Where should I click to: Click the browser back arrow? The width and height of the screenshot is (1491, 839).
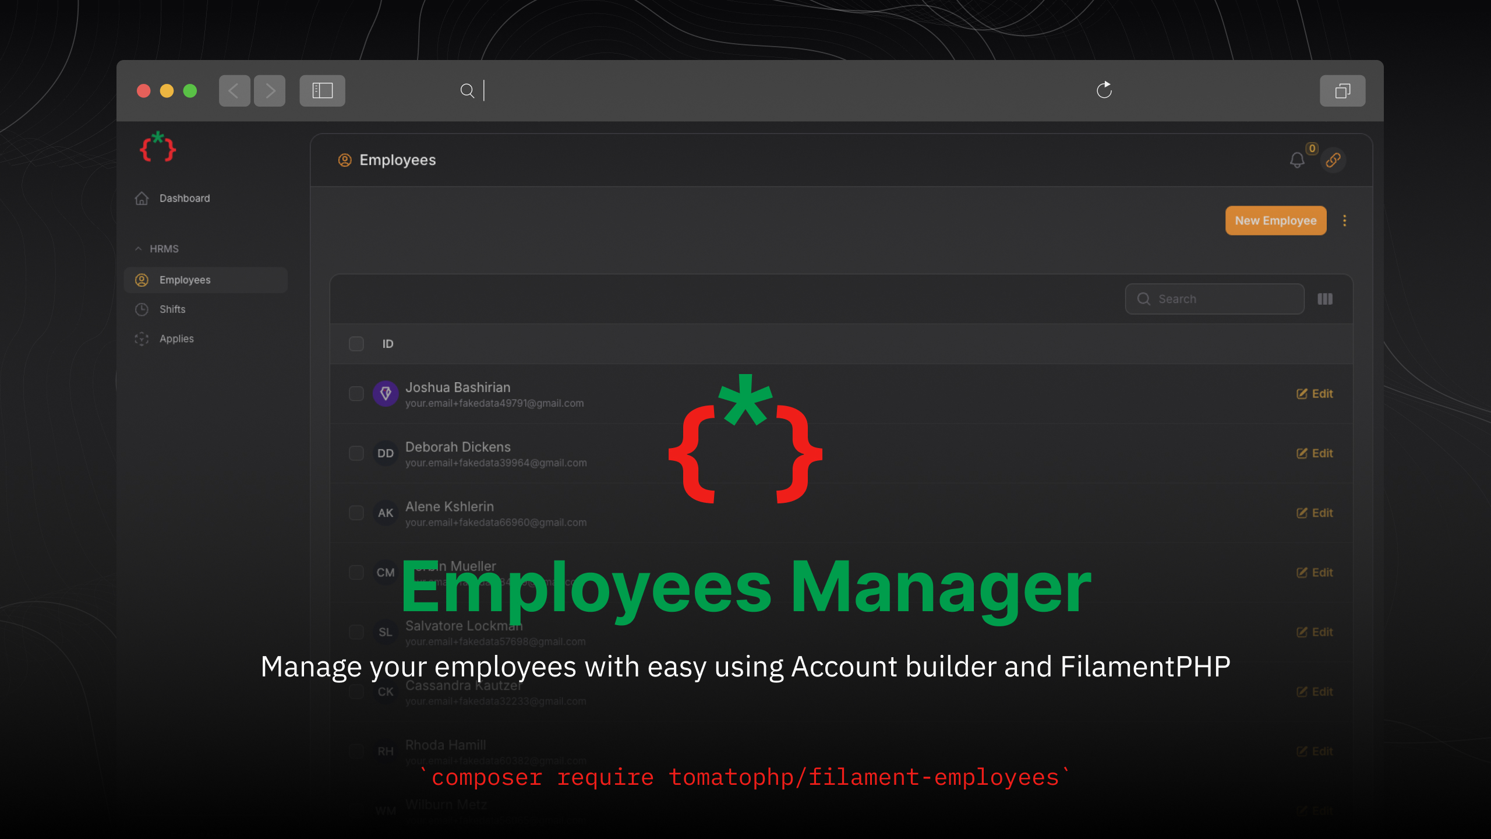coord(234,90)
